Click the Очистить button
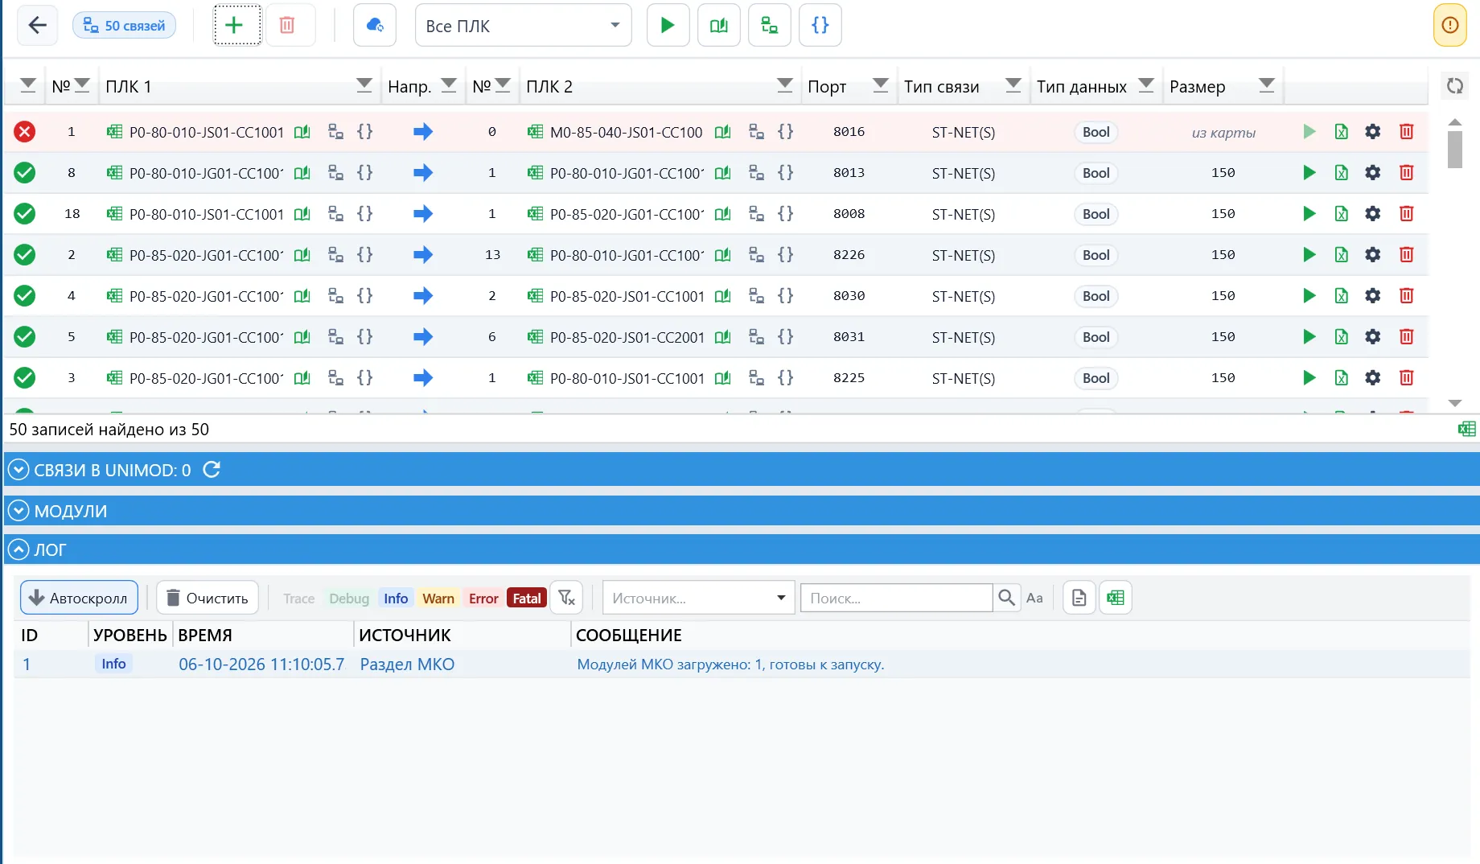1480x864 pixels. click(x=208, y=598)
